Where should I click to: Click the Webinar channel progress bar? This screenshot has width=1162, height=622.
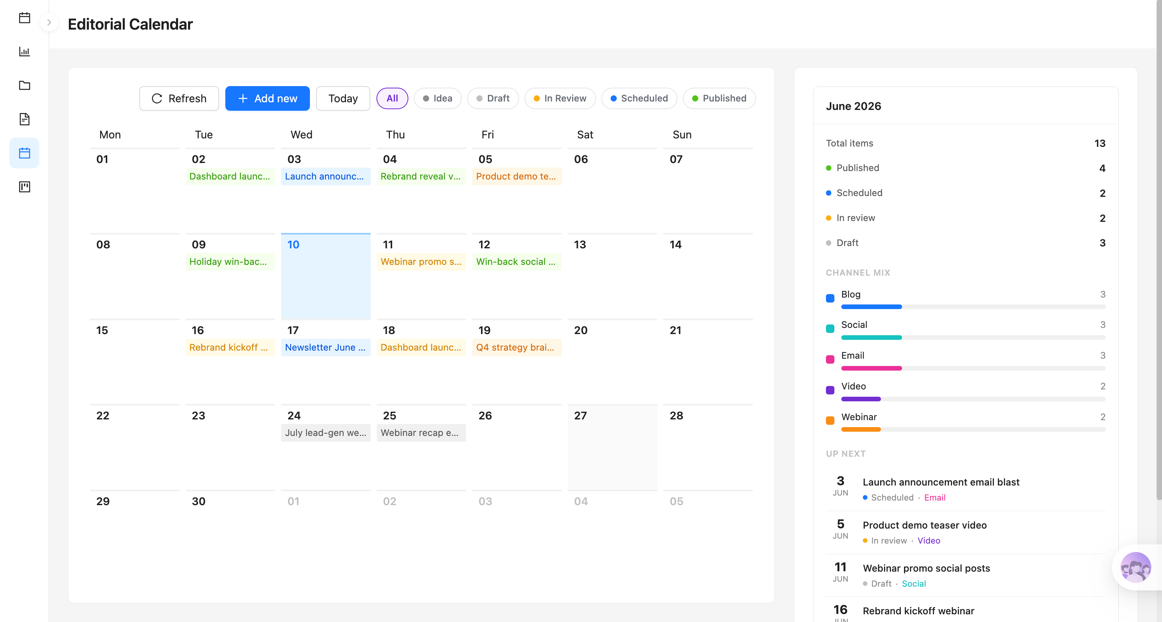click(973, 430)
